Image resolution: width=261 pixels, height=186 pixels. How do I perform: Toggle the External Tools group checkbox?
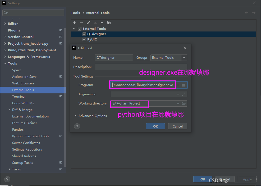pyautogui.click(x=80, y=29)
